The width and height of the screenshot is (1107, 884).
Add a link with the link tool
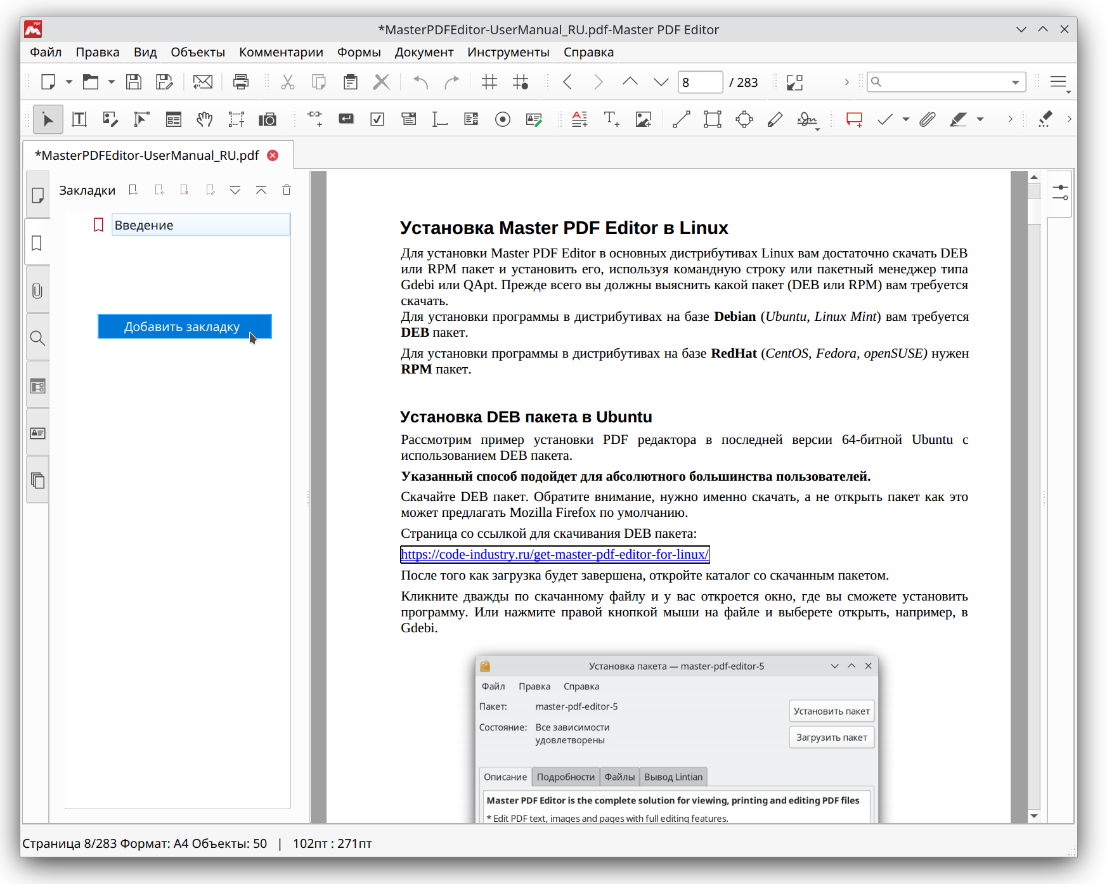pyautogui.click(x=314, y=119)
